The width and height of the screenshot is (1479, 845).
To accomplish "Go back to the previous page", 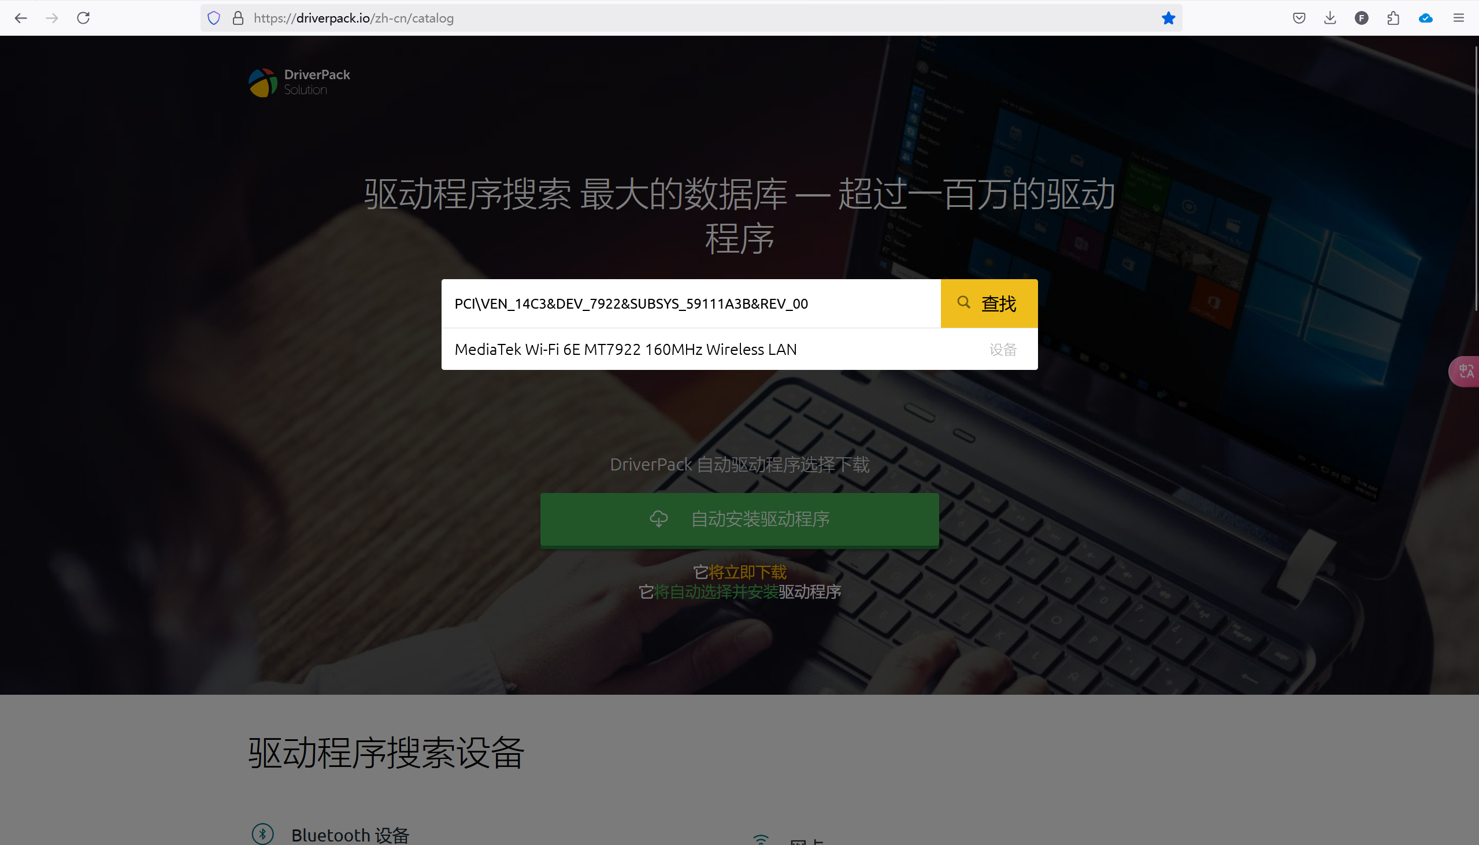I will pyautogui.click(x=21, y=18).
